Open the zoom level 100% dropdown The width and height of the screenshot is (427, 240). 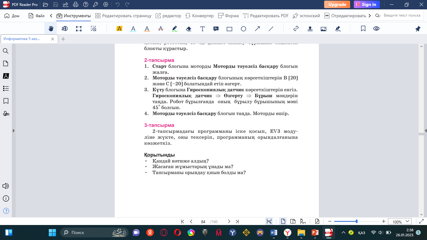(x=399, y=222)
